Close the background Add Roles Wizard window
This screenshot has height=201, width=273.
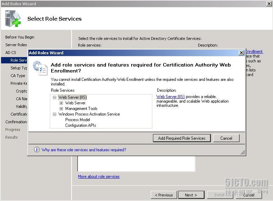click(x=269, y=4)
